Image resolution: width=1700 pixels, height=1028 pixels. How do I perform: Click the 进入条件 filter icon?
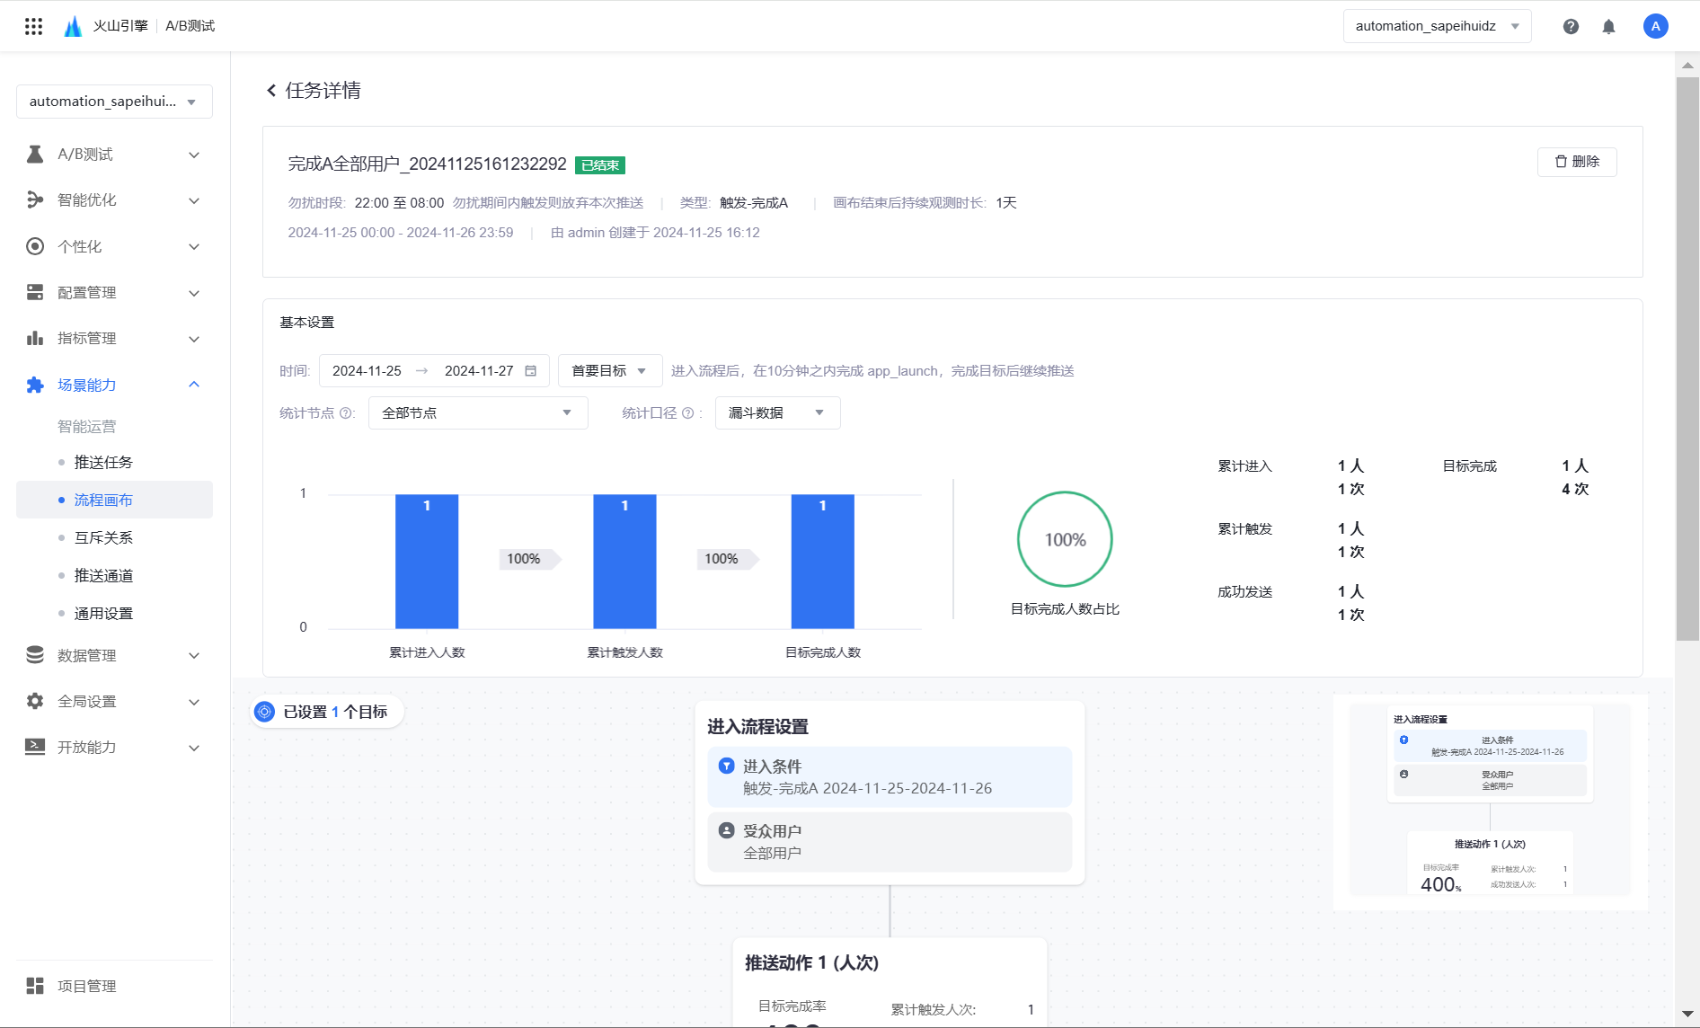point(726,766)
